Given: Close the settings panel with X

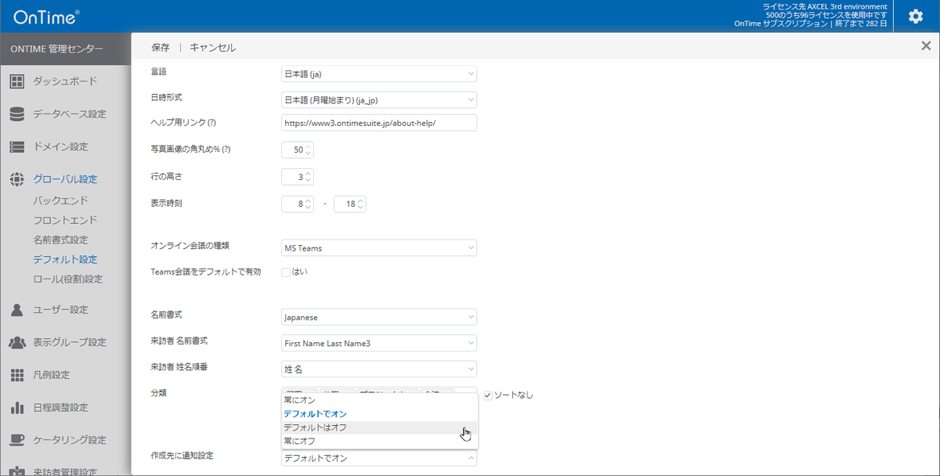Looking at the screenshot, I should click(926, 46).
